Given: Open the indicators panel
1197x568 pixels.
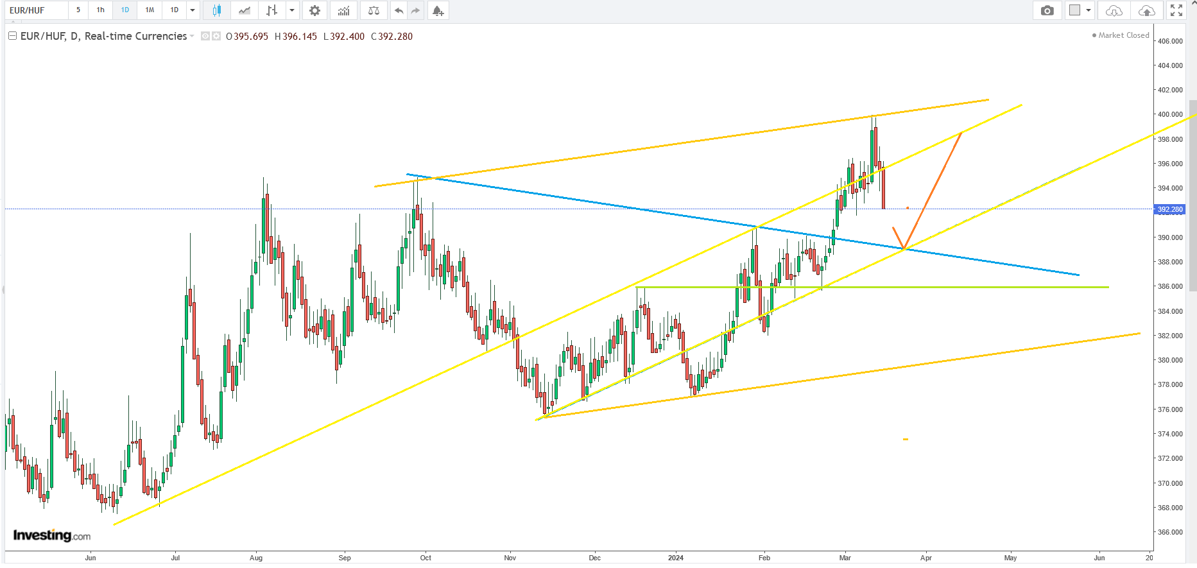Looking at the screenshot, I should (x=344, y=10).
